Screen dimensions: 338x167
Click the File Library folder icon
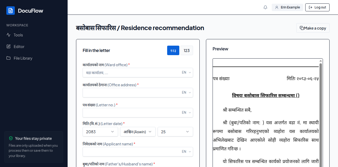click(8, 58)
